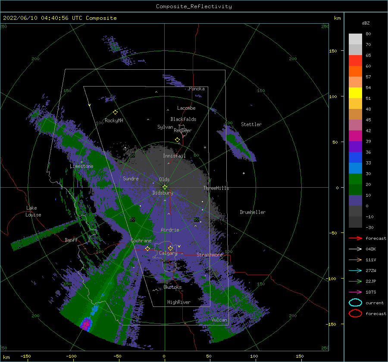
Task: Click the intense magenta storm cell in southwest
Action: click(x=86, y=323)
